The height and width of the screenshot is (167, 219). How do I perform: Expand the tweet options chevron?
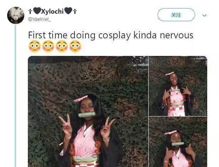(204, 15)
